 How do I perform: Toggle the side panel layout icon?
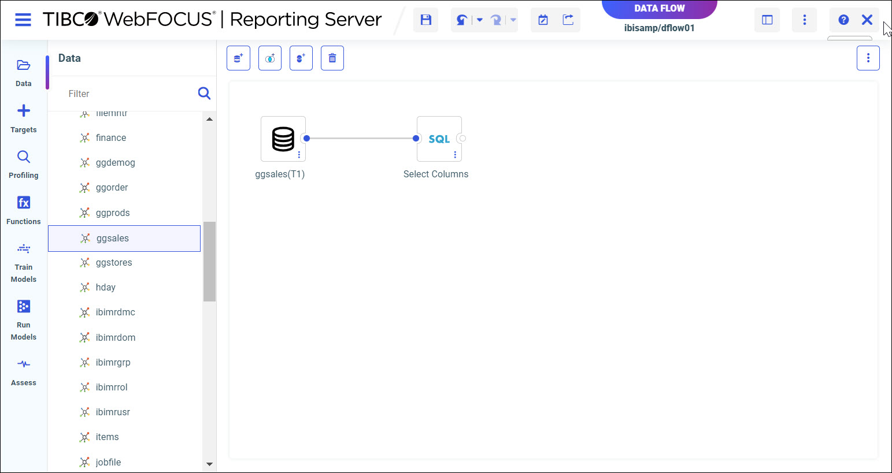click(767, 20)
